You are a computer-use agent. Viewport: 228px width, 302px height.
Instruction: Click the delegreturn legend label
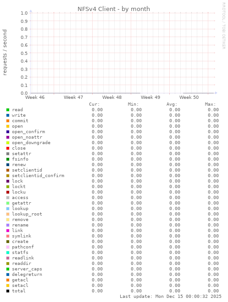[x=27, y=275]
